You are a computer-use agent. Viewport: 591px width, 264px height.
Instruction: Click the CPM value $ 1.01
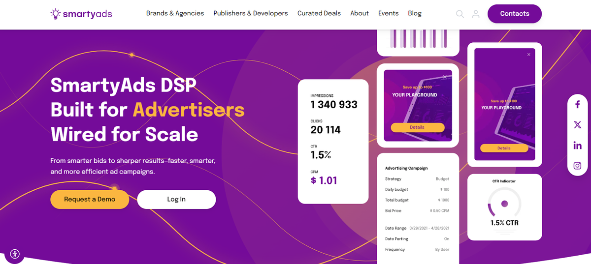point(324,180)
